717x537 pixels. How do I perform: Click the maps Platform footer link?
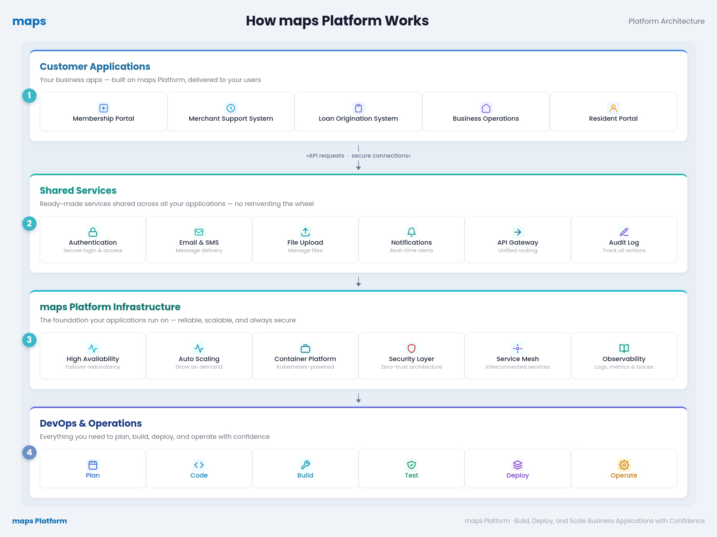pos(40,521)
